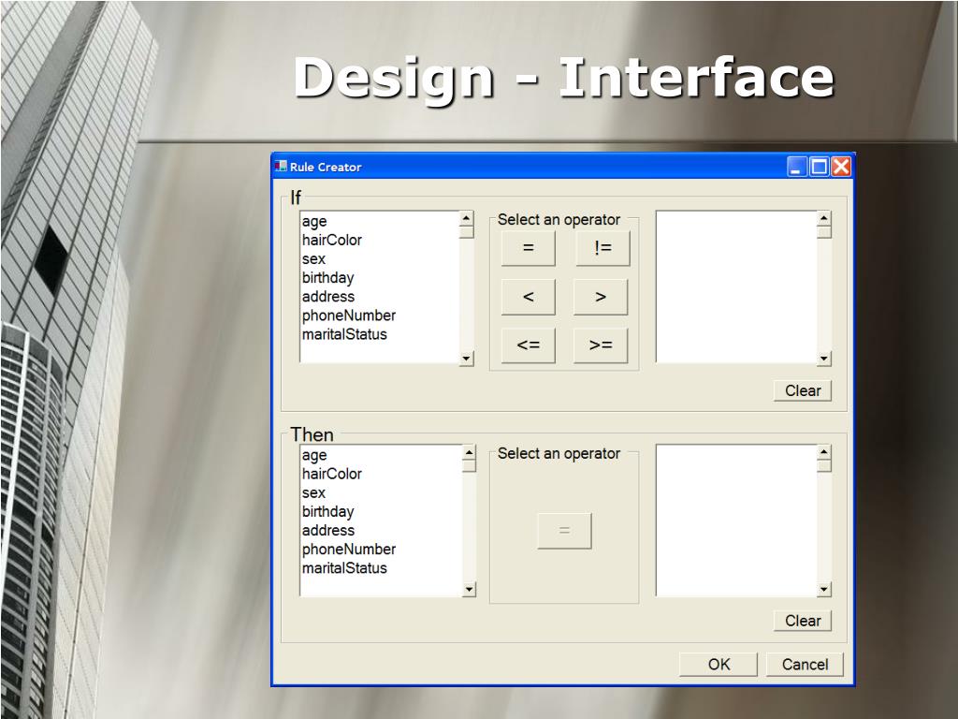Viewport: 958px width, 719px height.
Task: Click up arrow of If result box scrollbar
Action: coord(824,218)
